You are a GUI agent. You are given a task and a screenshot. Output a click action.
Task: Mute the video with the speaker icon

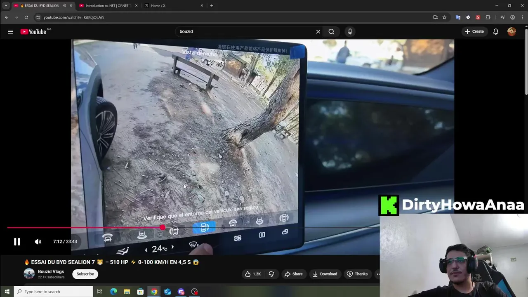click(x=38, y=242)
